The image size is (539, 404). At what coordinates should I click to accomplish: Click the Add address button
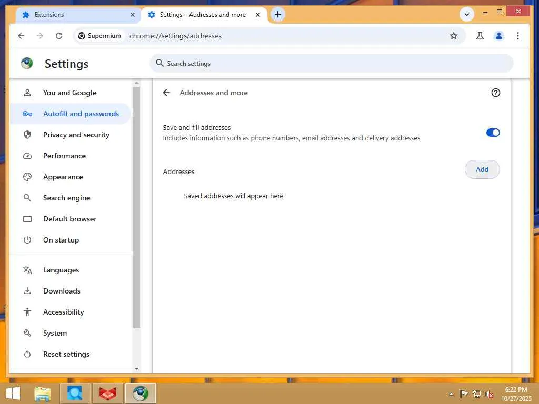[482, 169]
